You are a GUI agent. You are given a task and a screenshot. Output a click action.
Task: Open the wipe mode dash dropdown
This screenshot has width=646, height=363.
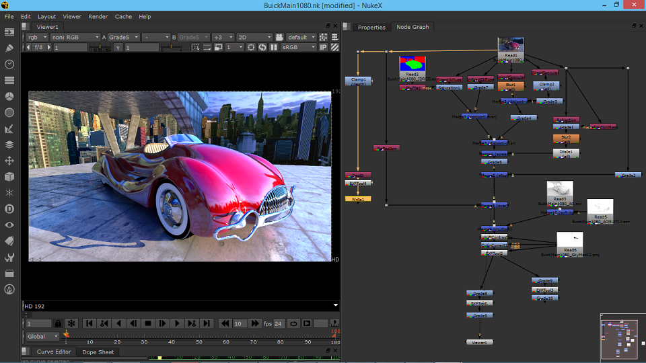point(156,37)
